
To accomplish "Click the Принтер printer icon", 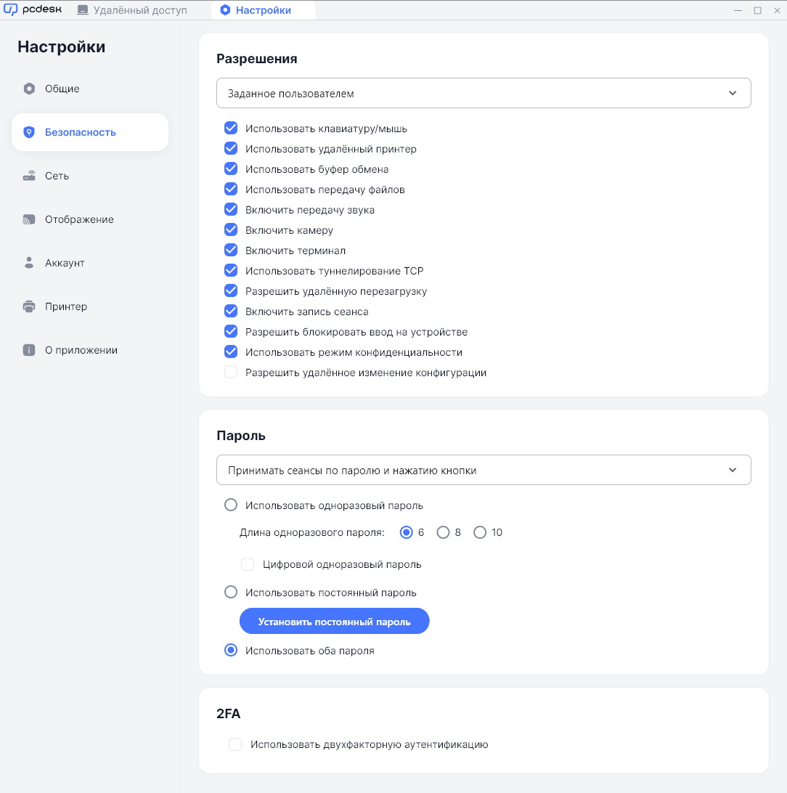I will click(29, 306).
